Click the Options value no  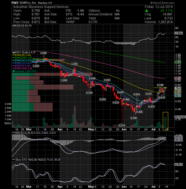(x=118, y=11)
